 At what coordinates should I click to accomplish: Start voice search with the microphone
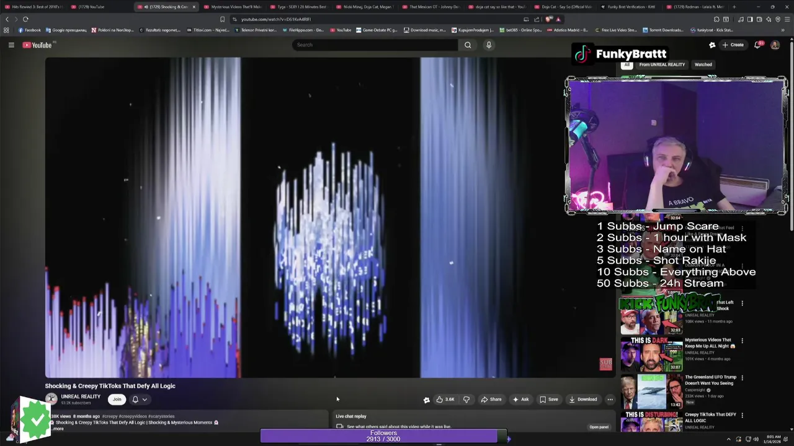tap(489, 45)
